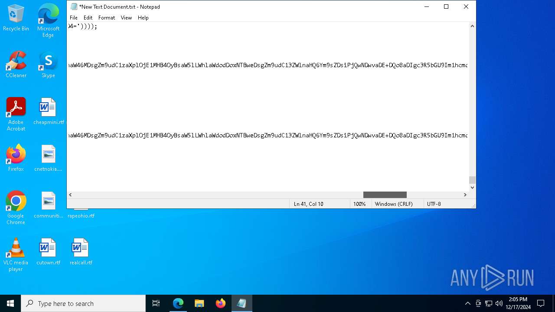Select the realcall.rtf desktop file
This screenshot has width=555, height=312.
click(81, 252)
